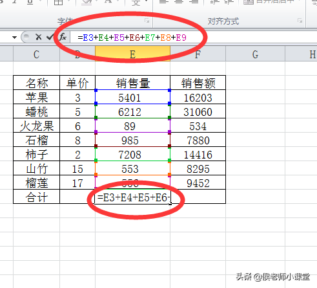Open the Insert Function fx dialog
This screenshot has height=288, width=317.
(x=63, y=37)
